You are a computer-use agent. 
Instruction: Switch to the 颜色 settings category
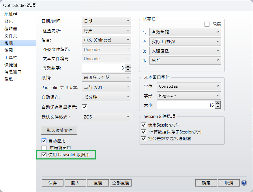[9, 21]
